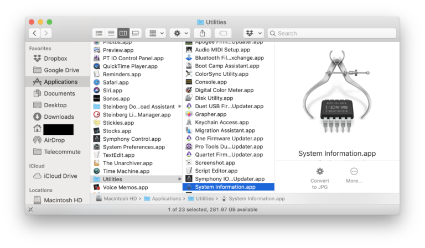
Task: Click the Share toolbar button
Action: pos(202,33)
